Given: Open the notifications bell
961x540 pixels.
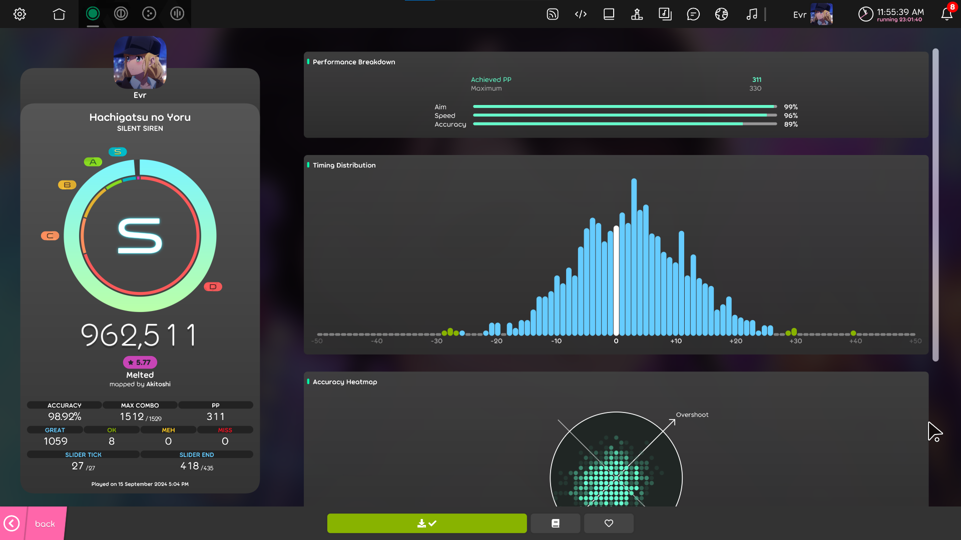Looking at the screenshot, I should pos(946,14).
